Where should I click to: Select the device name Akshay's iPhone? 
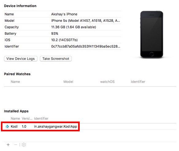point(64,14)
